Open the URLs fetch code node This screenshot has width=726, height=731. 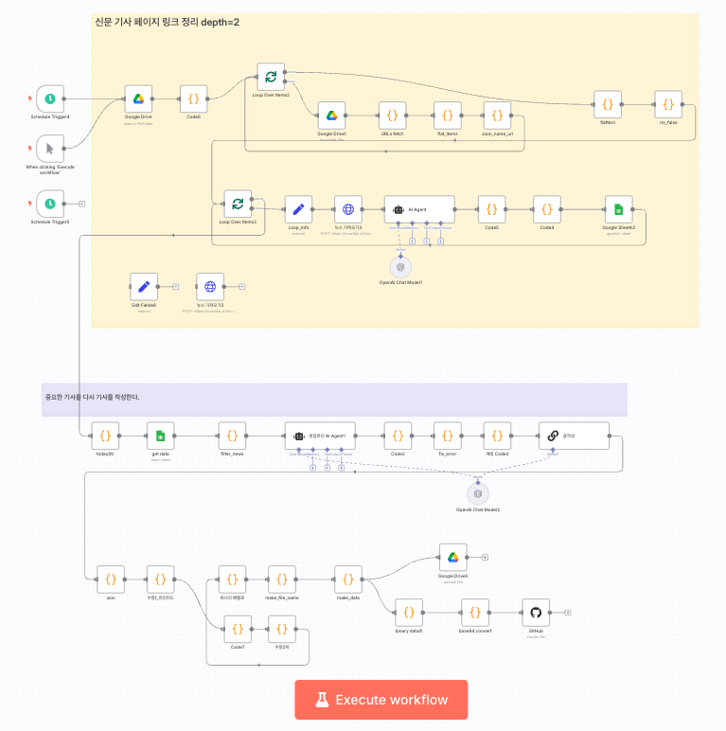pos(393,116)
